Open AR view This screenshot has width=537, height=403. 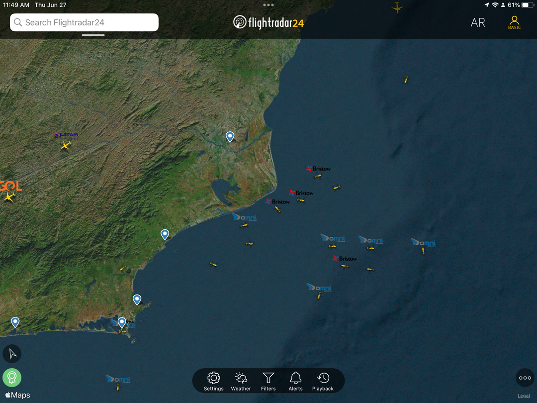click(478, 22)
